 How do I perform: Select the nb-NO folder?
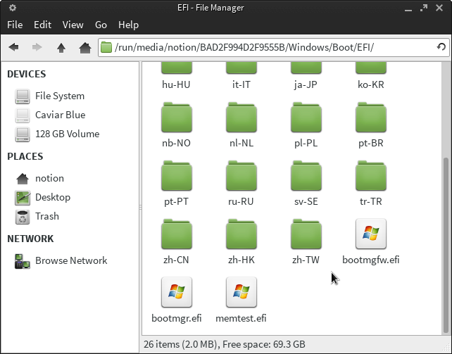(x=177, y=118)
